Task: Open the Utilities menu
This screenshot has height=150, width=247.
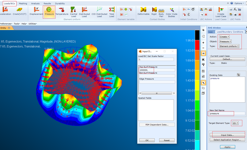Action: [x=33, y=24]
